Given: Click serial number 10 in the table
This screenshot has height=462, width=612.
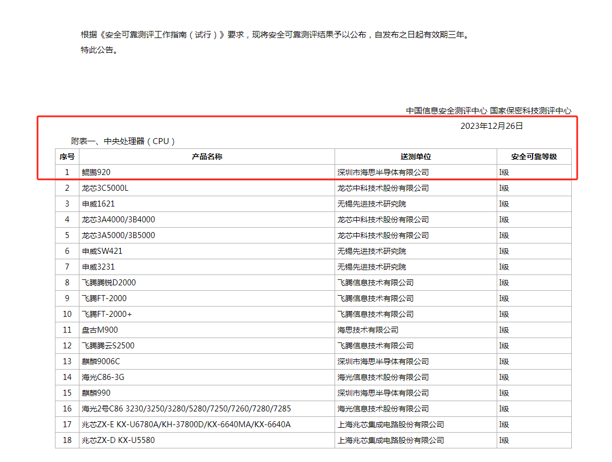Looking at the screenshot, I should (x=67, y=314).
